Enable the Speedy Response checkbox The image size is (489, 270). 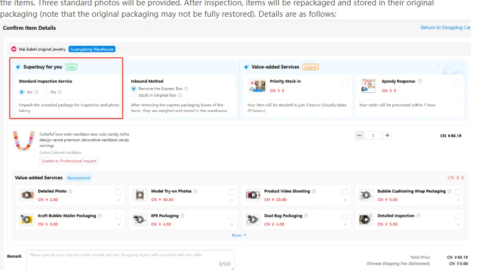tap(457, 82)
